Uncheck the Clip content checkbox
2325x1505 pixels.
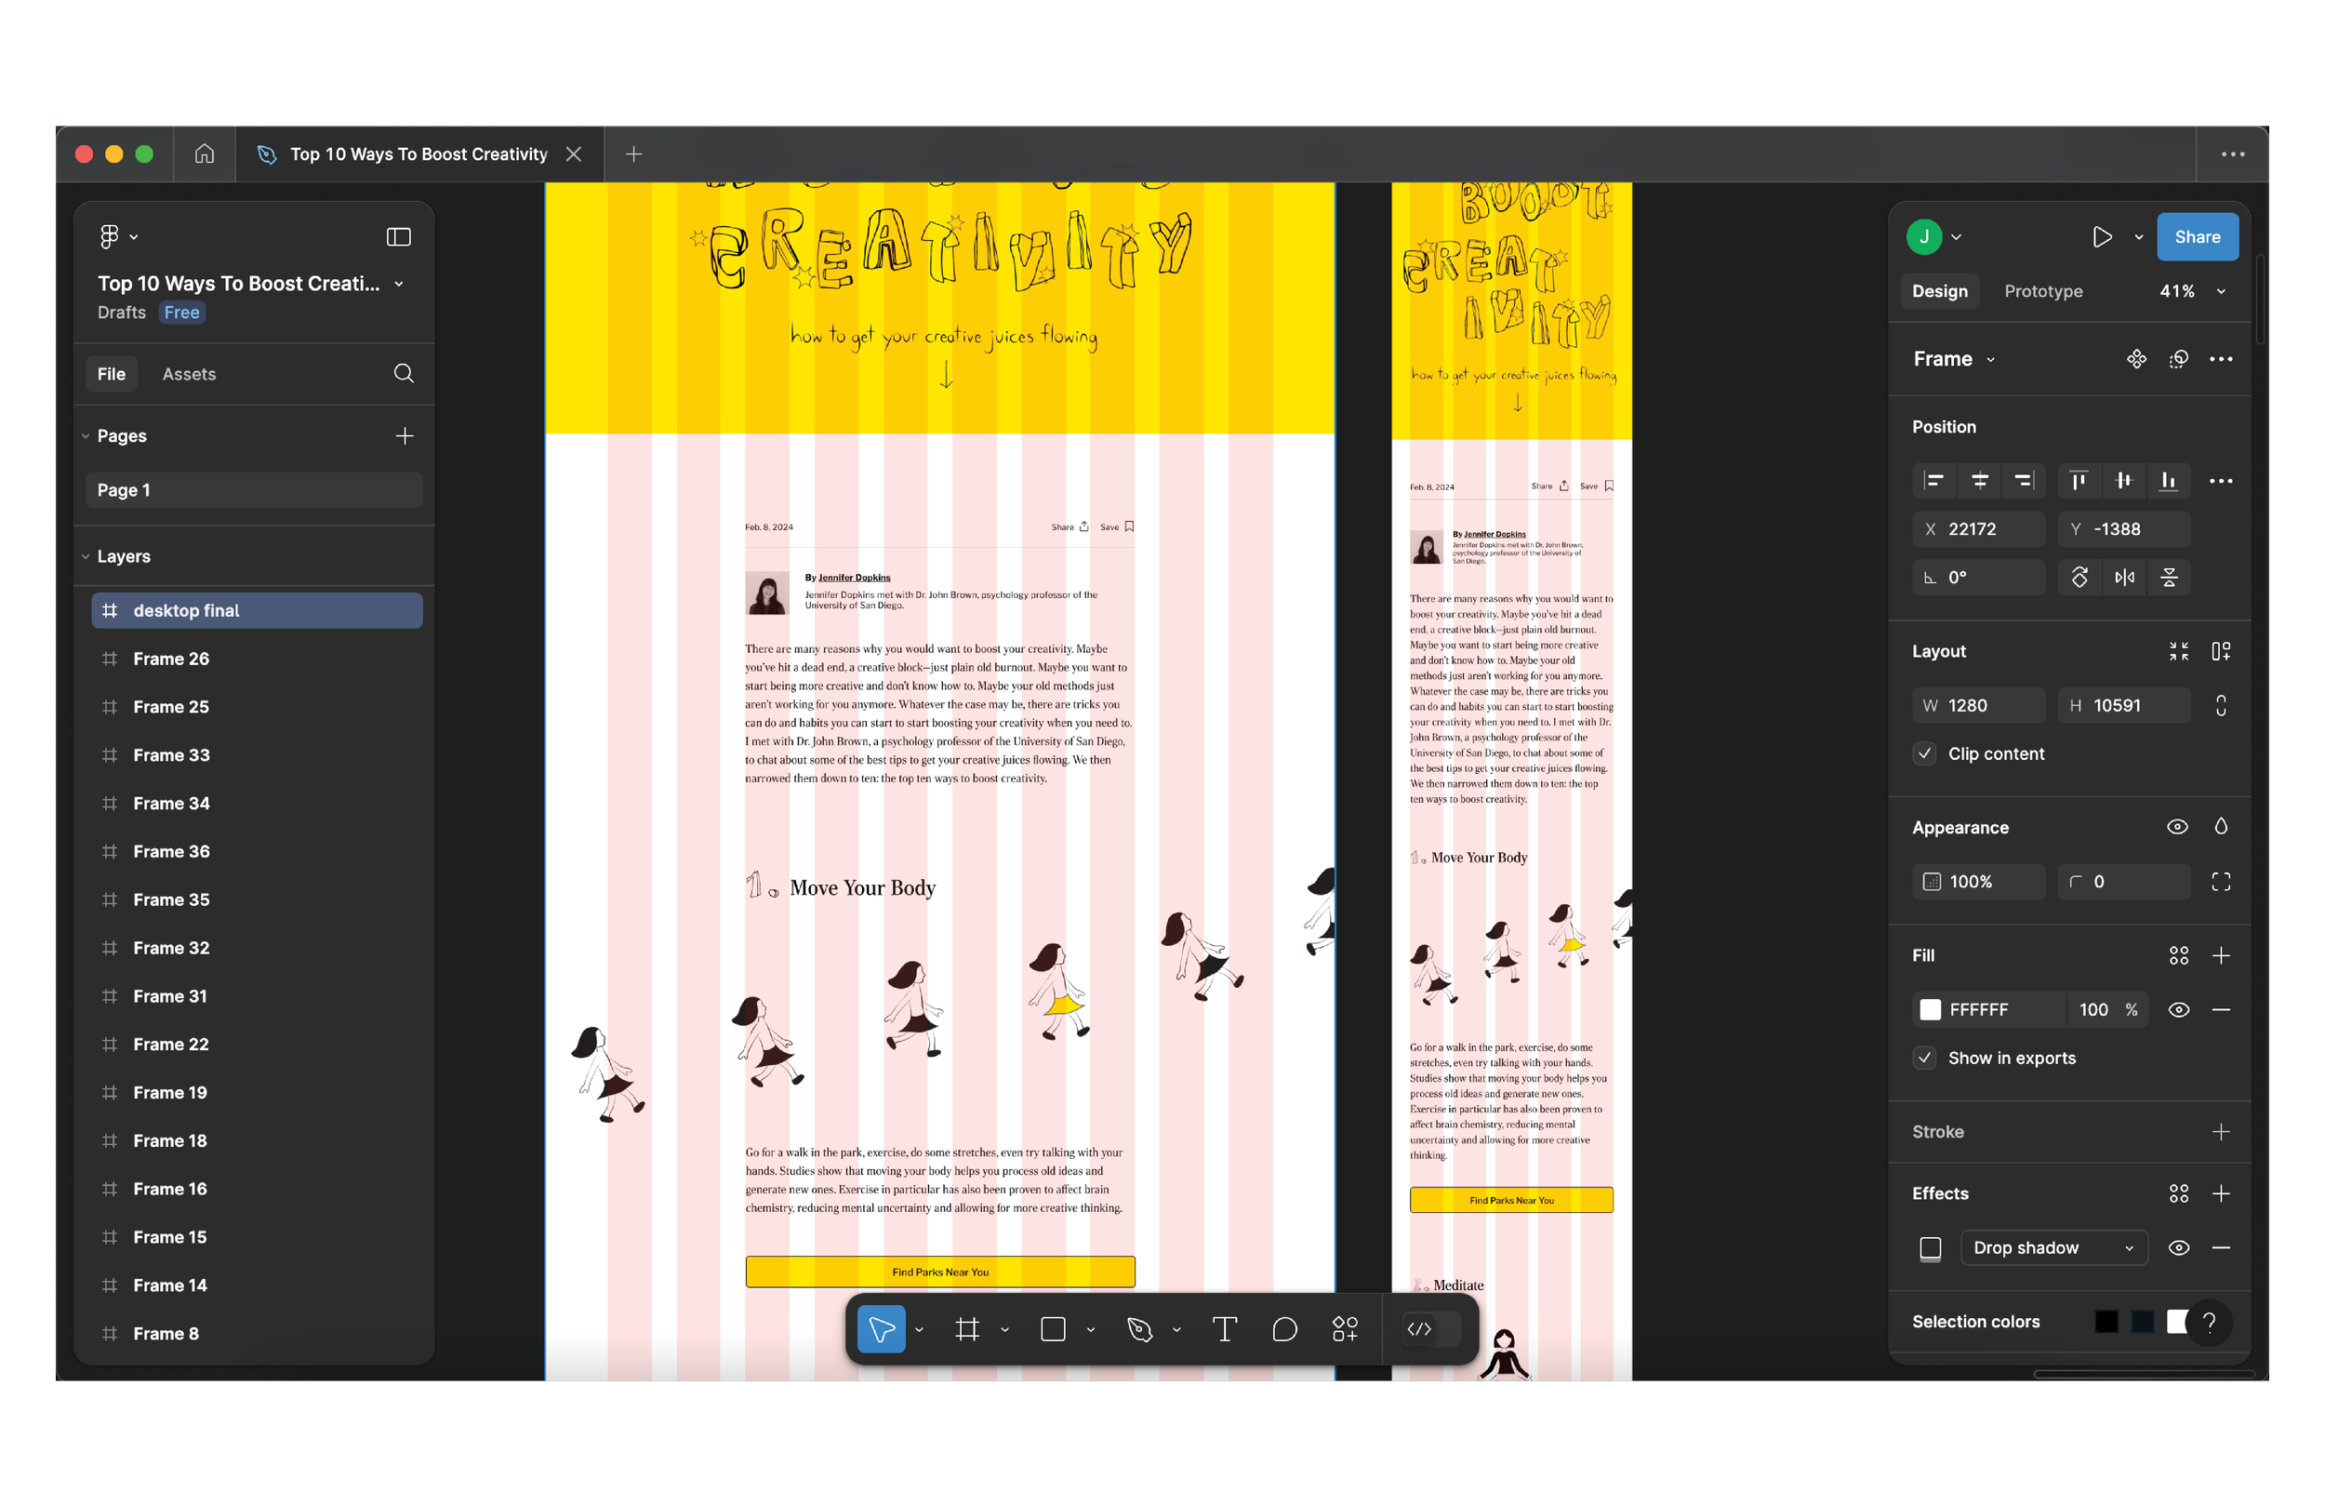1923,753
